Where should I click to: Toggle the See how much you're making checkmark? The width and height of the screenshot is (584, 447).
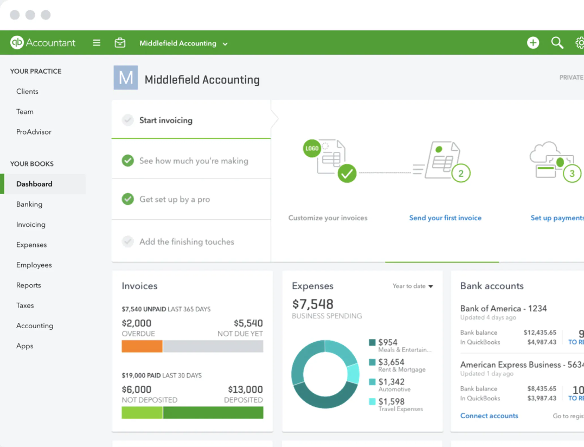128,161
